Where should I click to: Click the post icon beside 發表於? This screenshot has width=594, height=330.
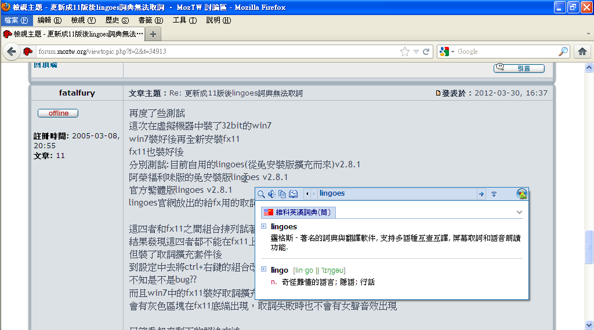438,93
